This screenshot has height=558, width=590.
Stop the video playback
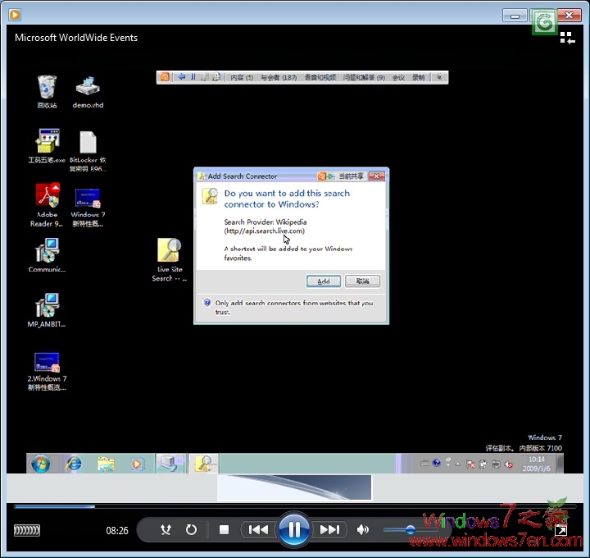[x=225, y=530]
